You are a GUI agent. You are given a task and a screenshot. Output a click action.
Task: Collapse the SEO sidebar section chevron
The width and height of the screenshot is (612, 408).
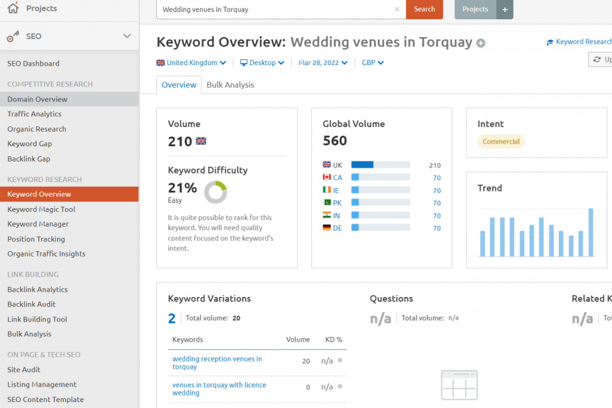pyautogui.click(x=127, y=37)
